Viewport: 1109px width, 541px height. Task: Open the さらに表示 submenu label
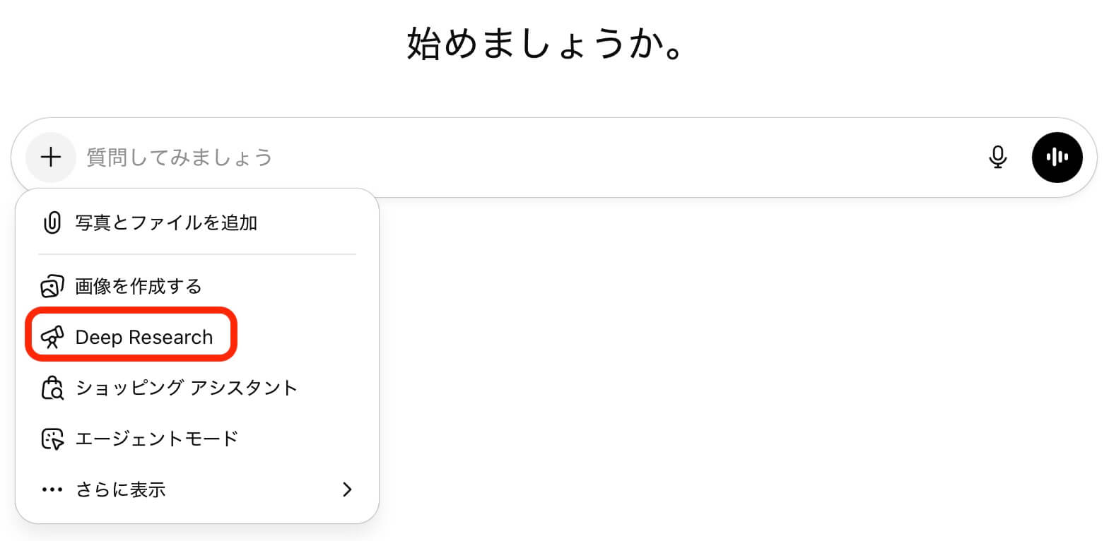pos(121,489)
